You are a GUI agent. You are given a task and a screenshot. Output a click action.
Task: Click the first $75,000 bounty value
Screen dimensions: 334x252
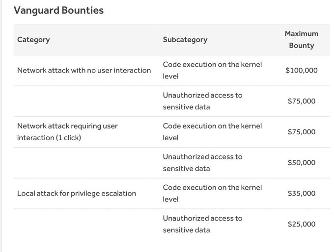(302, 101)
